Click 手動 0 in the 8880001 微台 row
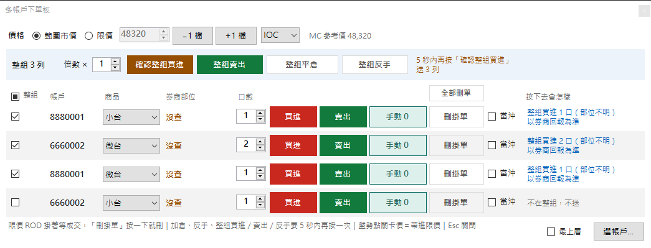651x248 pixels. pyautogui.click(x=397, y=174)
